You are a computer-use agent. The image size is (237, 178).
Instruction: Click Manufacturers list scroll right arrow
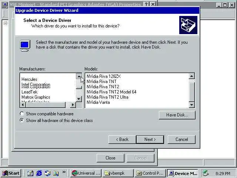coord(73,105)
